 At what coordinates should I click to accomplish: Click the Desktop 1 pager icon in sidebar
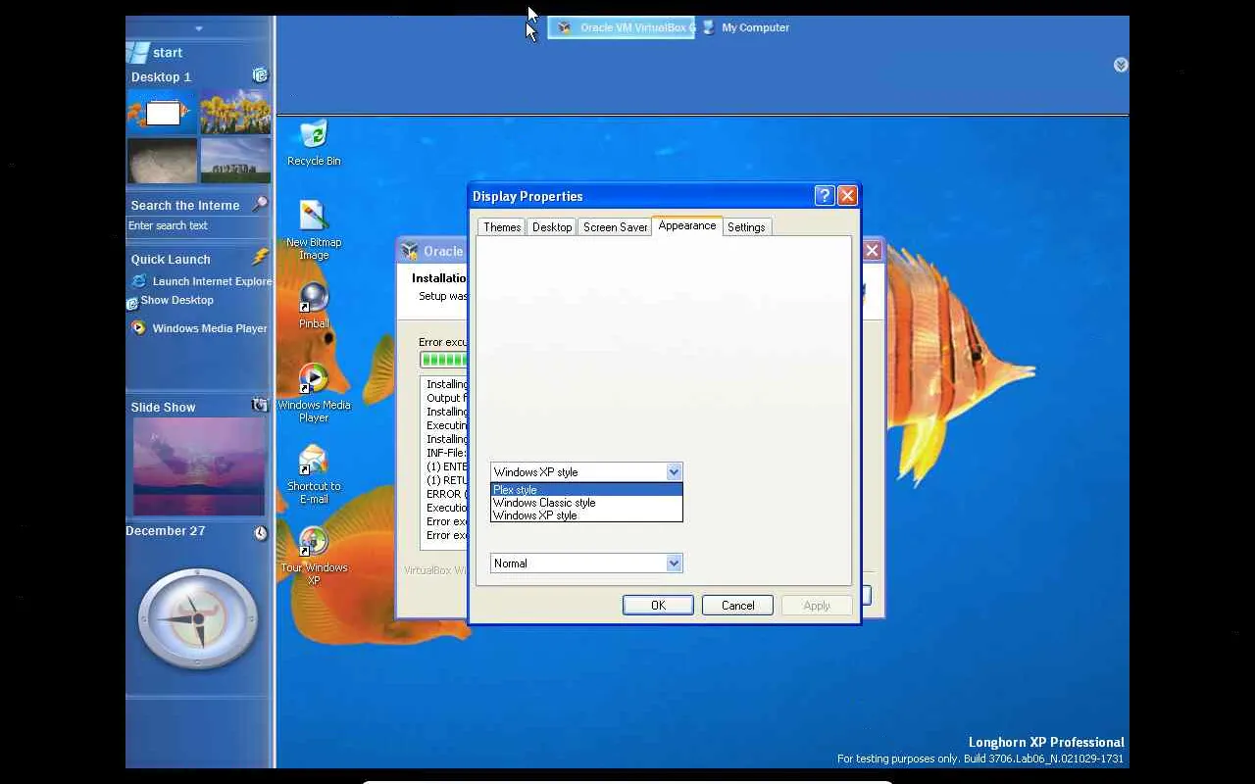(x=260, y=75)
